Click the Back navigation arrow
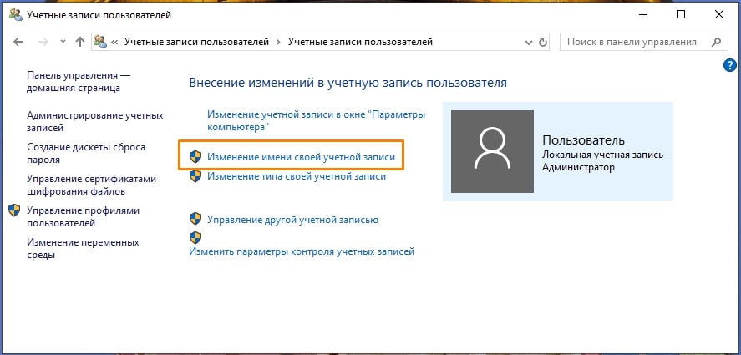741x355 pixels. tap(20, 42)
